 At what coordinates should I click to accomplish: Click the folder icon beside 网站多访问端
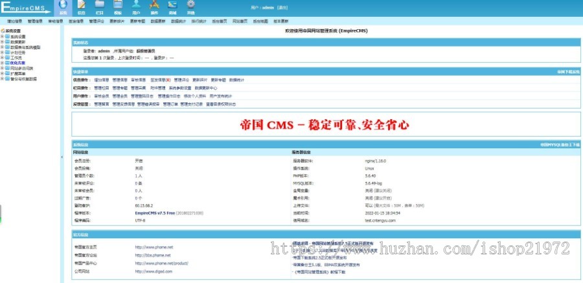tap(7, 68)
